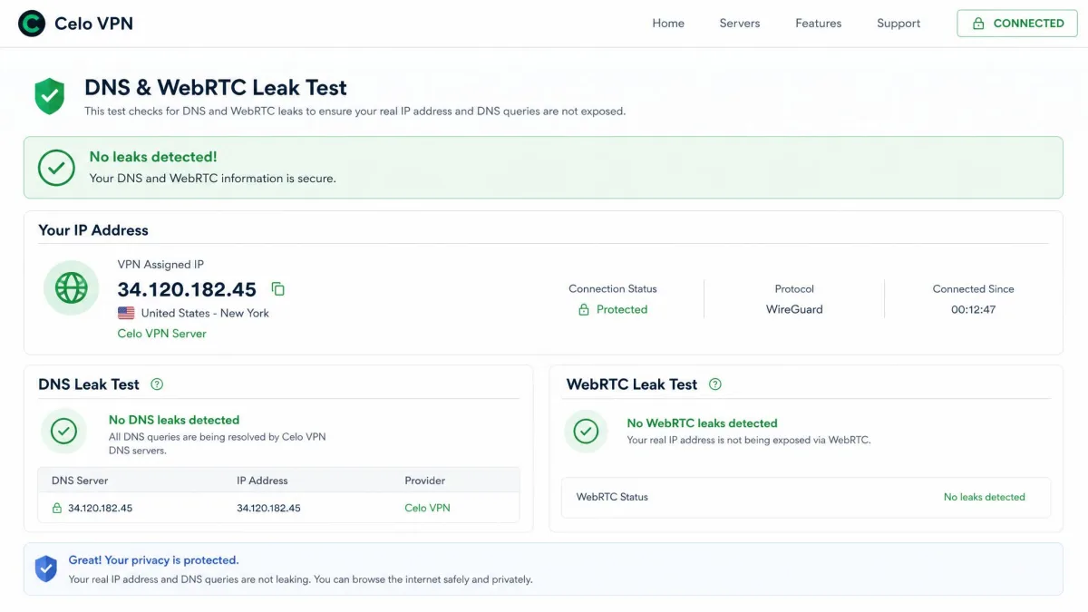Image resolution: width=1088 pixels, height=612 pixels.
Task: Click the DNS & WebRTC Leak Test title
Action: [216, 88]
